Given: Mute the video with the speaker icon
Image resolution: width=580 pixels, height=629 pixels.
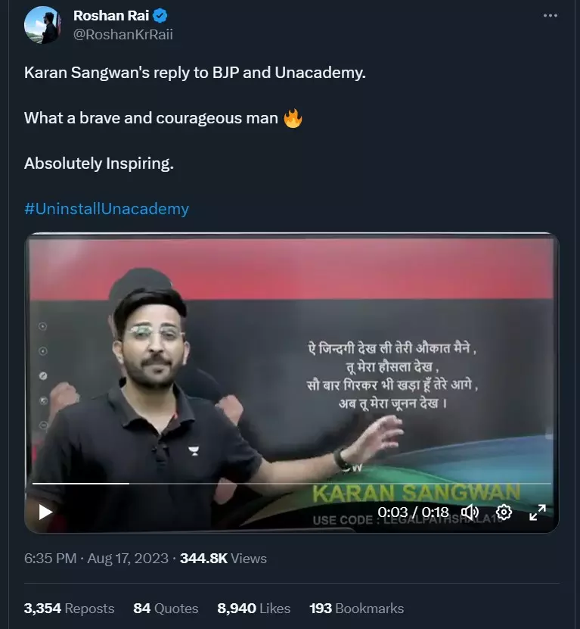Looking at the screenshot, I should (470, 512).
